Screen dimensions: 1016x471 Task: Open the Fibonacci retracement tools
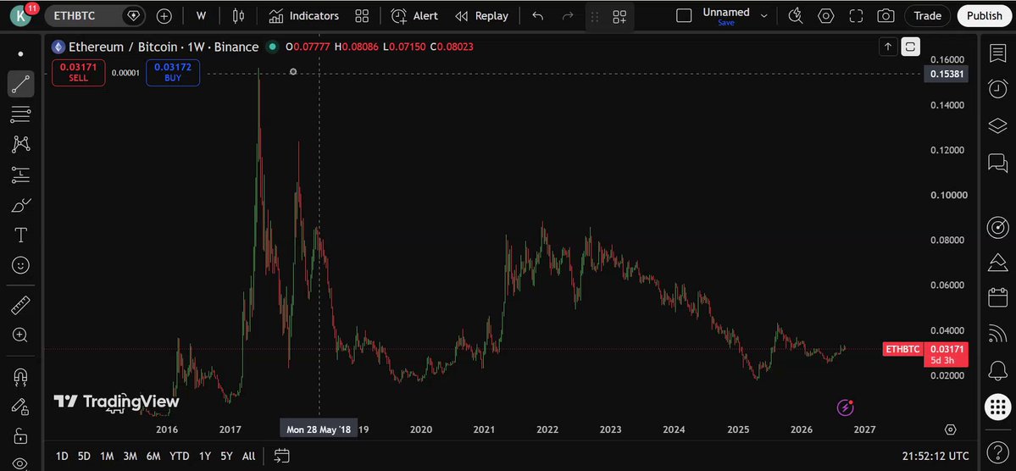20,114
